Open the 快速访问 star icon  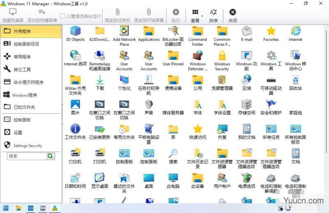[198, 131]
